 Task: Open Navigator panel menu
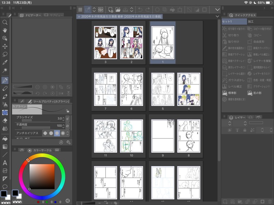tap(15, 14)
